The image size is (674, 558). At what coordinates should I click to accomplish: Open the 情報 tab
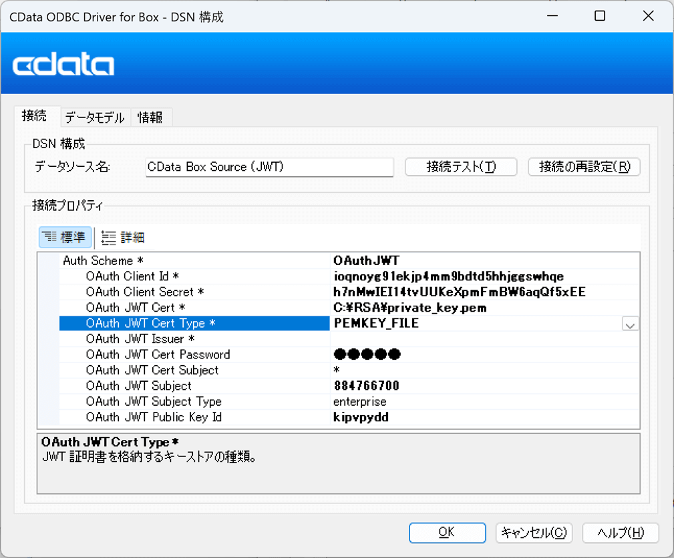[150, 117]
